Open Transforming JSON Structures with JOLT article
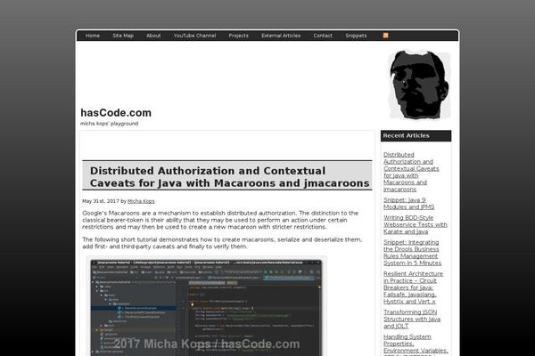 pos(412,319)
